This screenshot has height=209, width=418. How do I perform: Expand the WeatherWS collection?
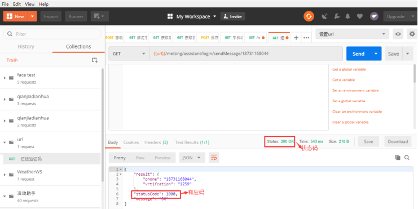click(5, 175)
